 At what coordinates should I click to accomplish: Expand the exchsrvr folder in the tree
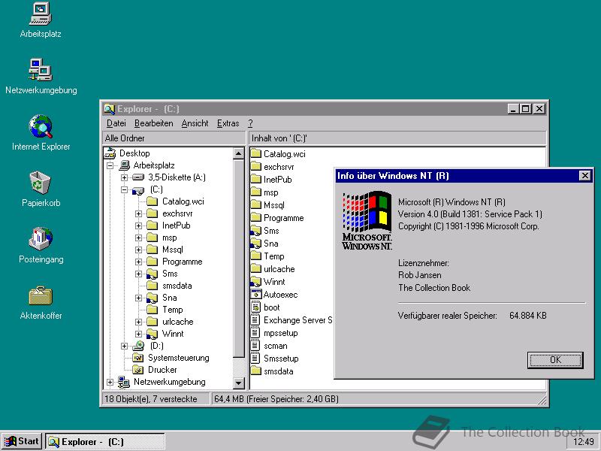(x=139, y=213)
